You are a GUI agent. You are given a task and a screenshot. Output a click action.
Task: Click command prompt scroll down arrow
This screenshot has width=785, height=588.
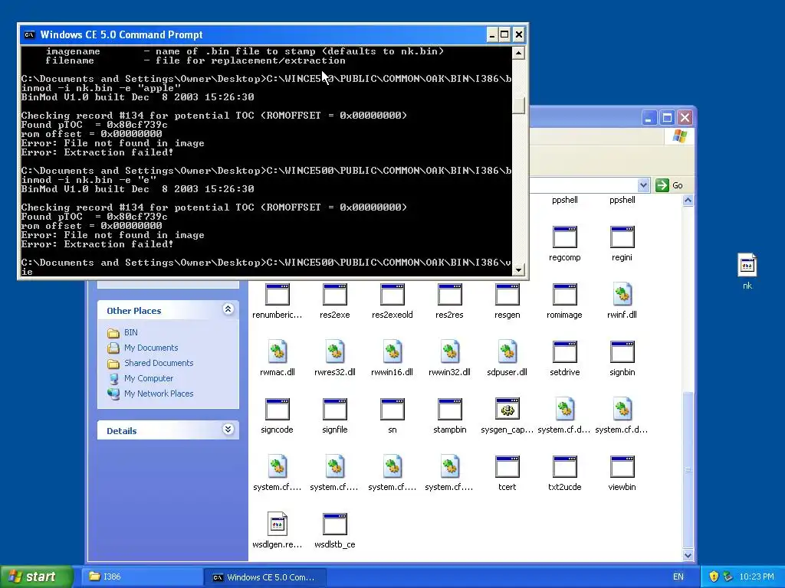click(x=519, y=270)
